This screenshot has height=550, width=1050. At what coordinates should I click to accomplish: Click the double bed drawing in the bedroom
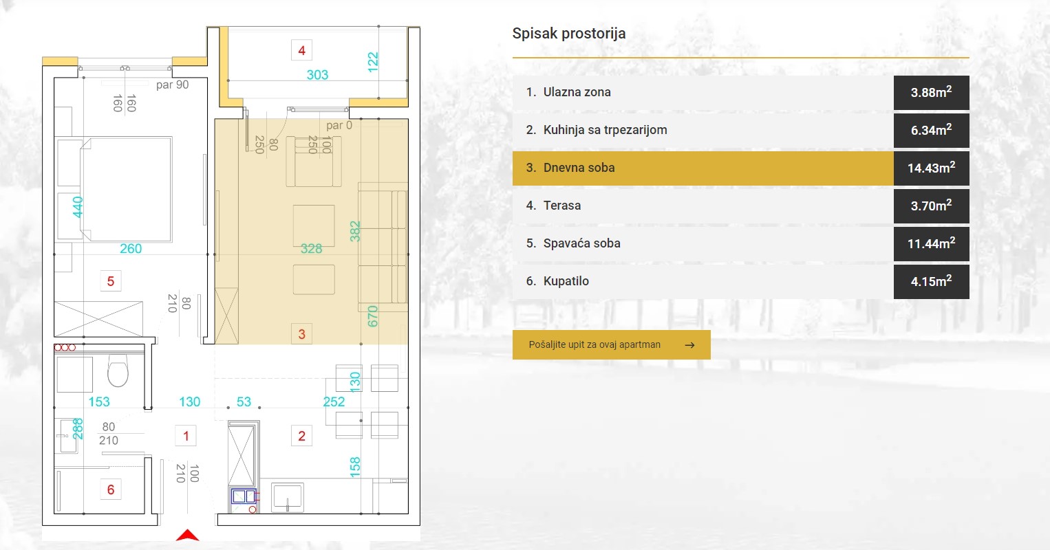(x=126, y=189)
